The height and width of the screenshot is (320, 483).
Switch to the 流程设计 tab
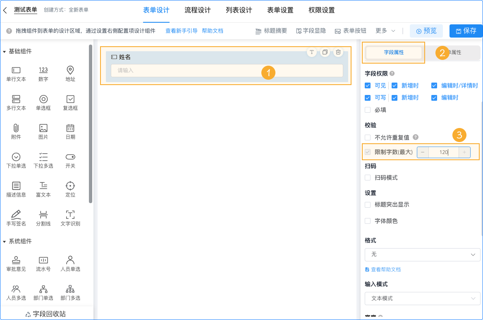pyautogui.click(x=198, y=11)
